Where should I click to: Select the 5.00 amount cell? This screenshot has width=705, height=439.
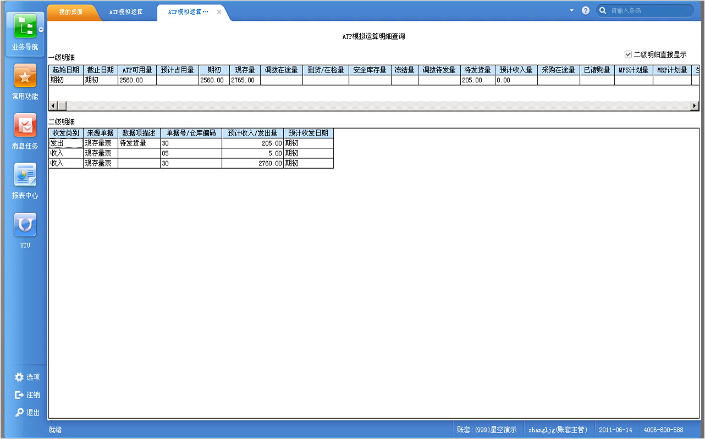coord(252,153)
